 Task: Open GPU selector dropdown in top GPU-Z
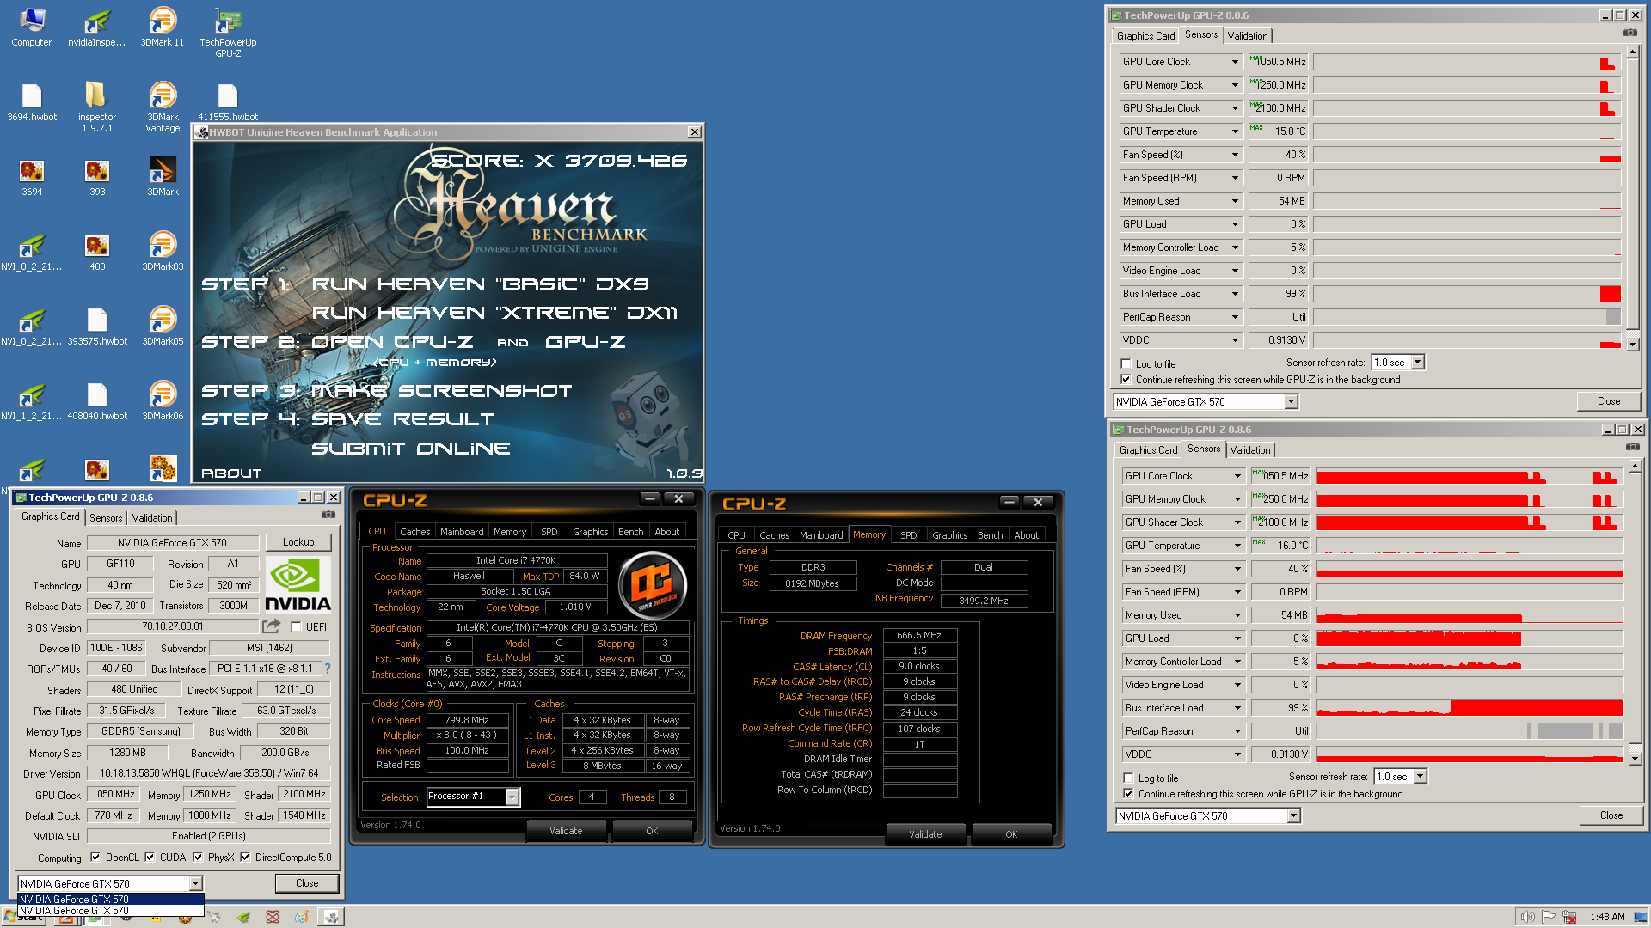[1291, 402]
